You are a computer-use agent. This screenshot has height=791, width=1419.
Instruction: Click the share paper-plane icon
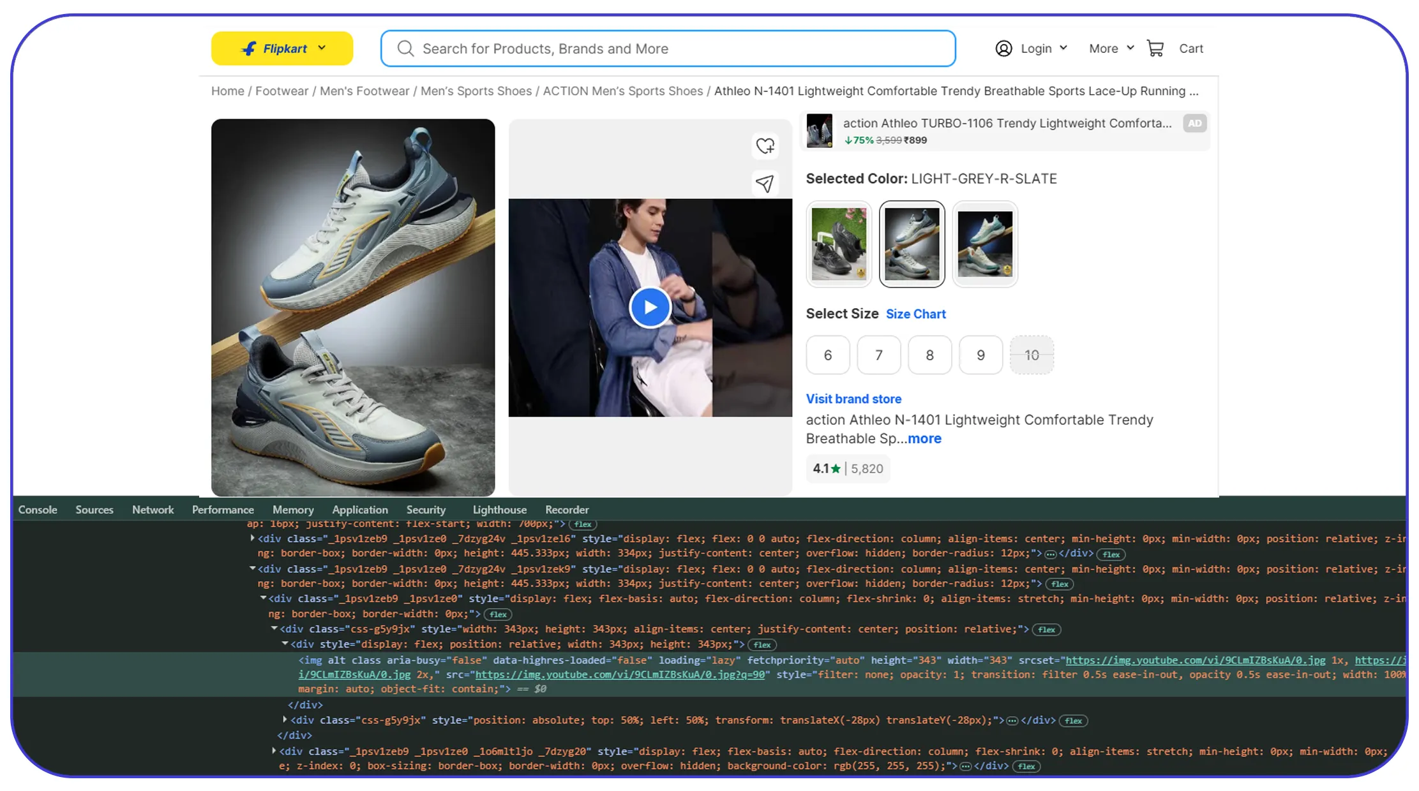point(765,184)
